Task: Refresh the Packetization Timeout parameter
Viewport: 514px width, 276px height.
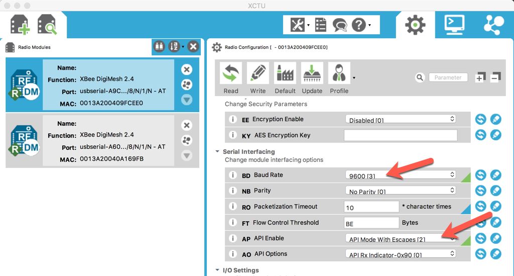Action: pyautogui.click(x=480, y=206)
